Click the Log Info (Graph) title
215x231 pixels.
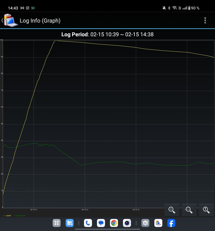click(x=40, y=21)
